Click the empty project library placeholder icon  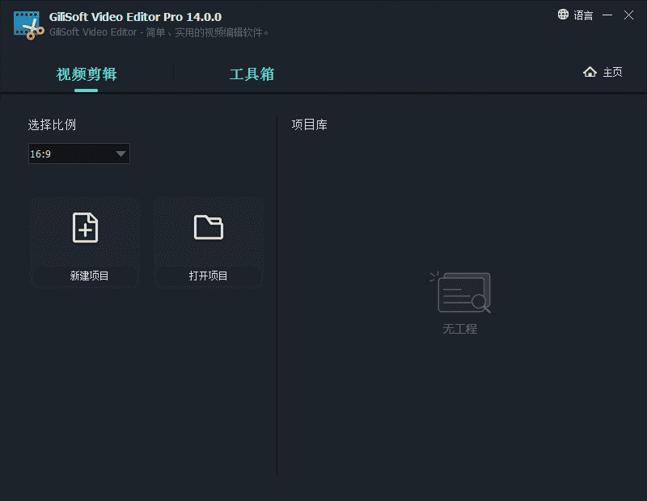click(x=463, y=293)
